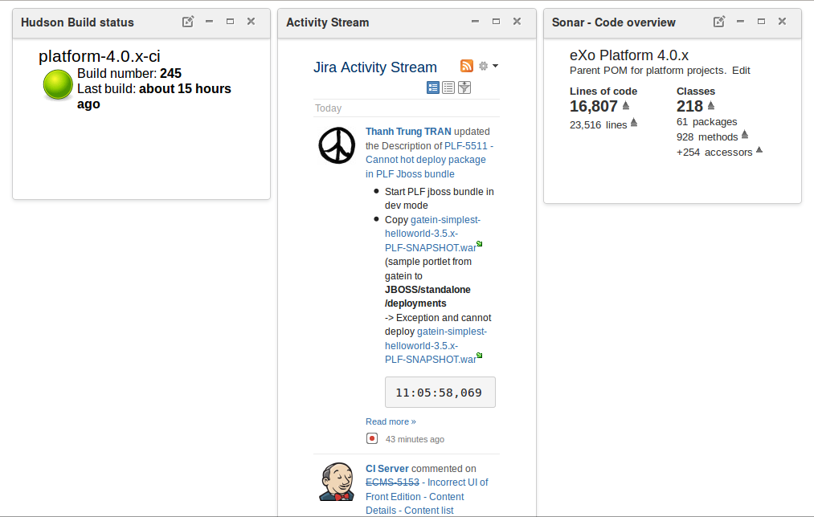This screenshot has height=517, width=814.
Task: Click Thanh Trung TRAN's peace sign avatar
Action: 337,146
